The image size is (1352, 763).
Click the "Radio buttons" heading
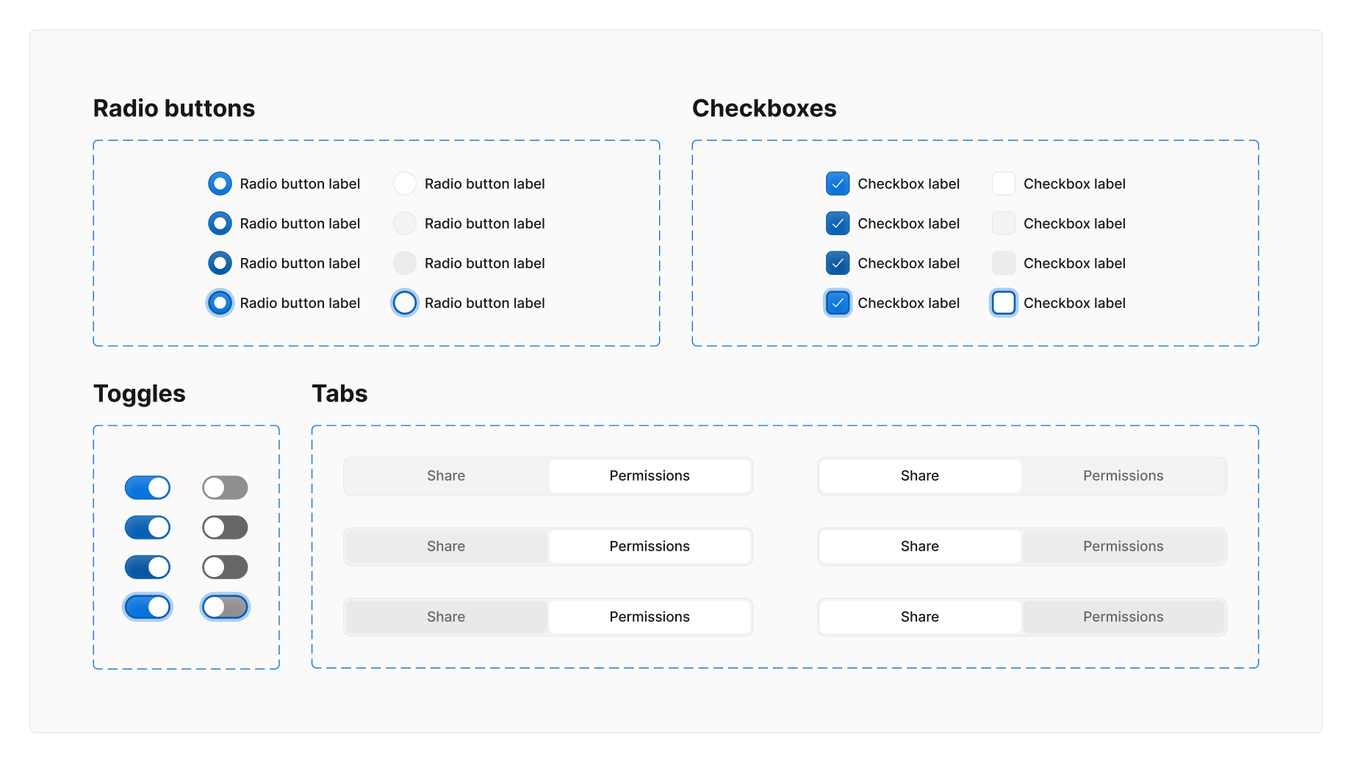(x=174, y=108)
